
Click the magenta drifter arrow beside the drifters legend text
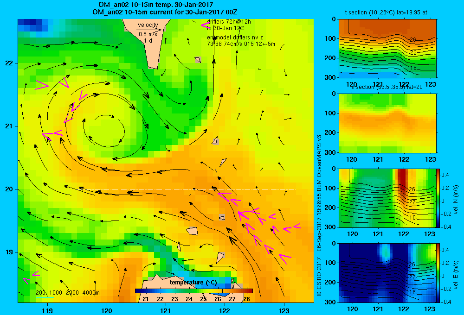tap(205, 25)
